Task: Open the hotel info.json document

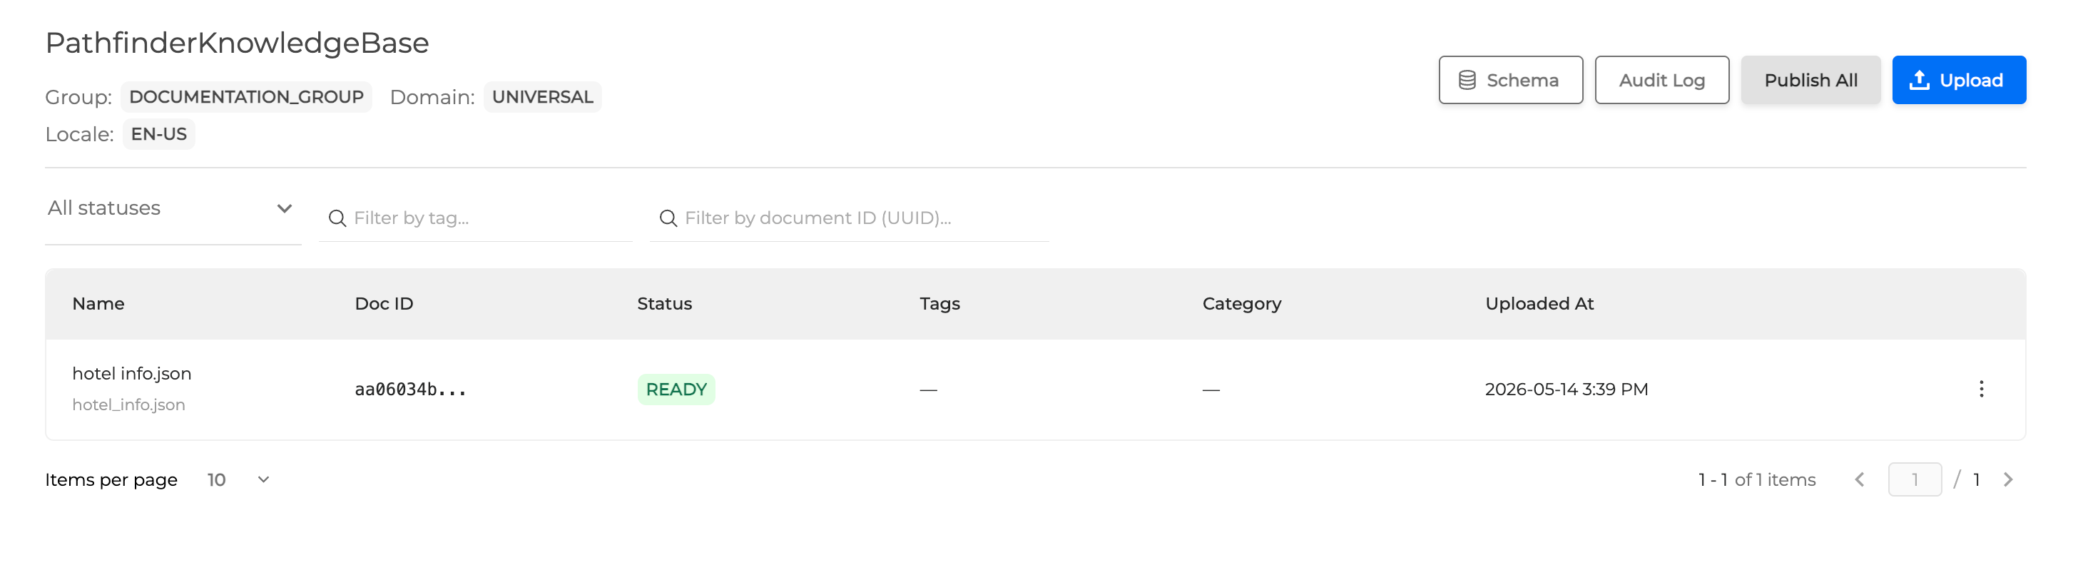Action: 132,373
